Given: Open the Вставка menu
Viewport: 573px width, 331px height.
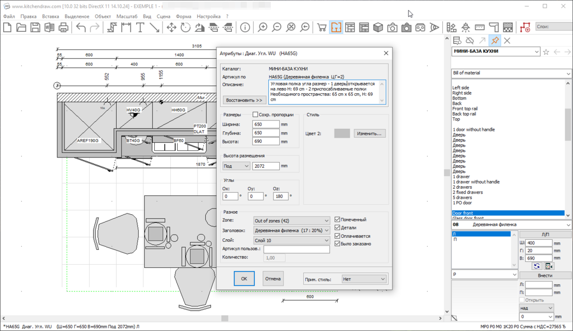Looking at the screenshot, I should [x=51, y=17].
